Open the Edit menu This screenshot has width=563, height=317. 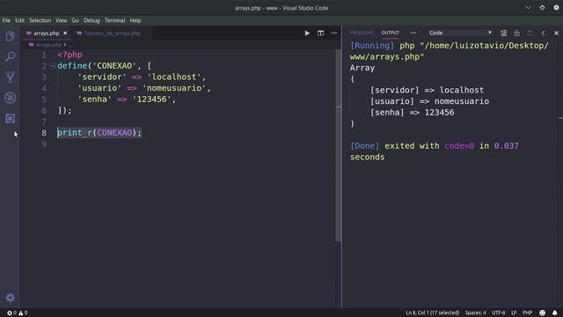pos(19,20)
